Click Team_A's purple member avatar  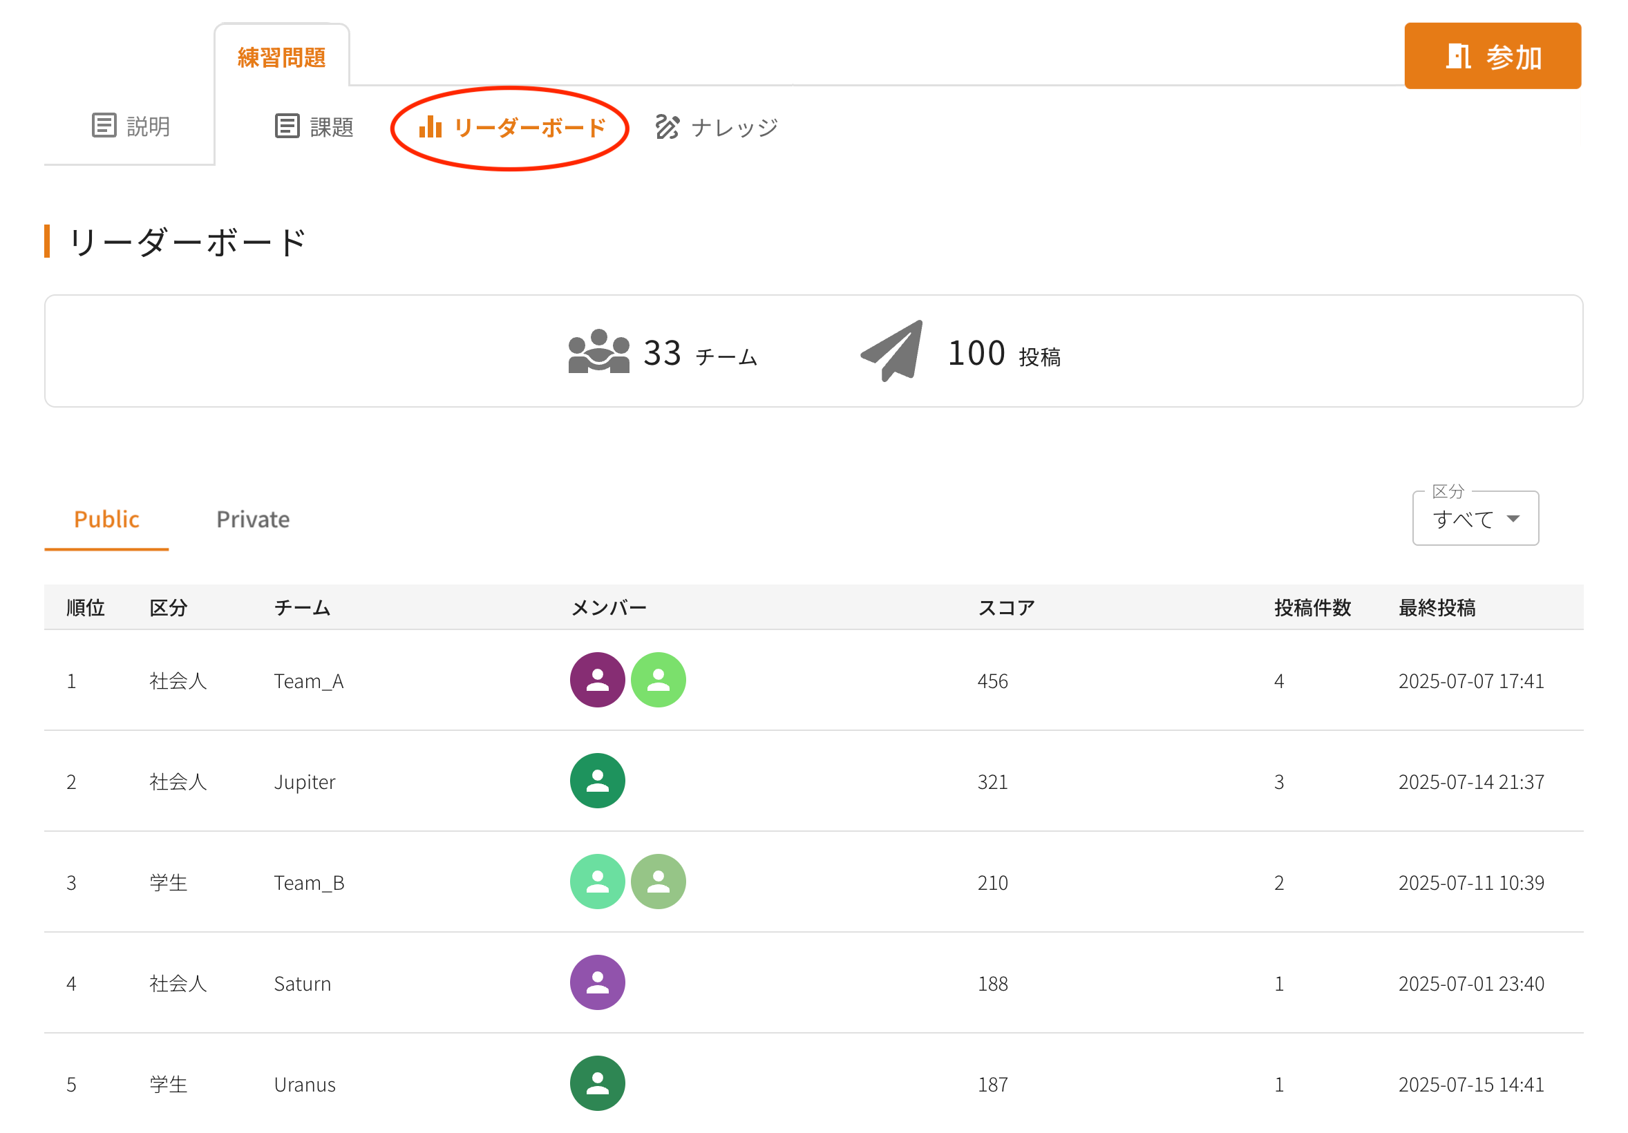click(x=597, y=679)
